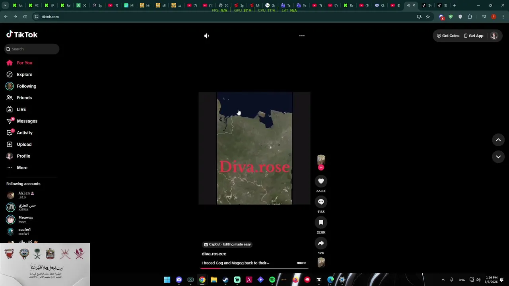The image size is (509, 286).
Task: Click the TikTok search field
Action: tap(32, 49)
